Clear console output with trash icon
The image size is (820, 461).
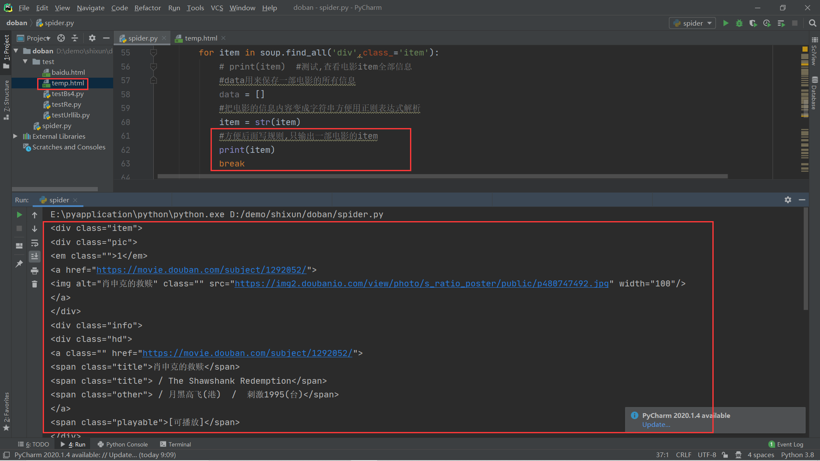coord(35,284)
